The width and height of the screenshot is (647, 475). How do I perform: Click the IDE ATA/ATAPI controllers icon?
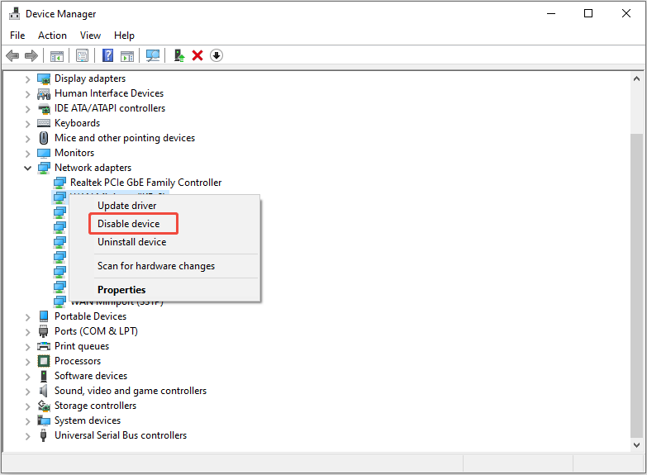pyautogui.click(x=44, y=108)
